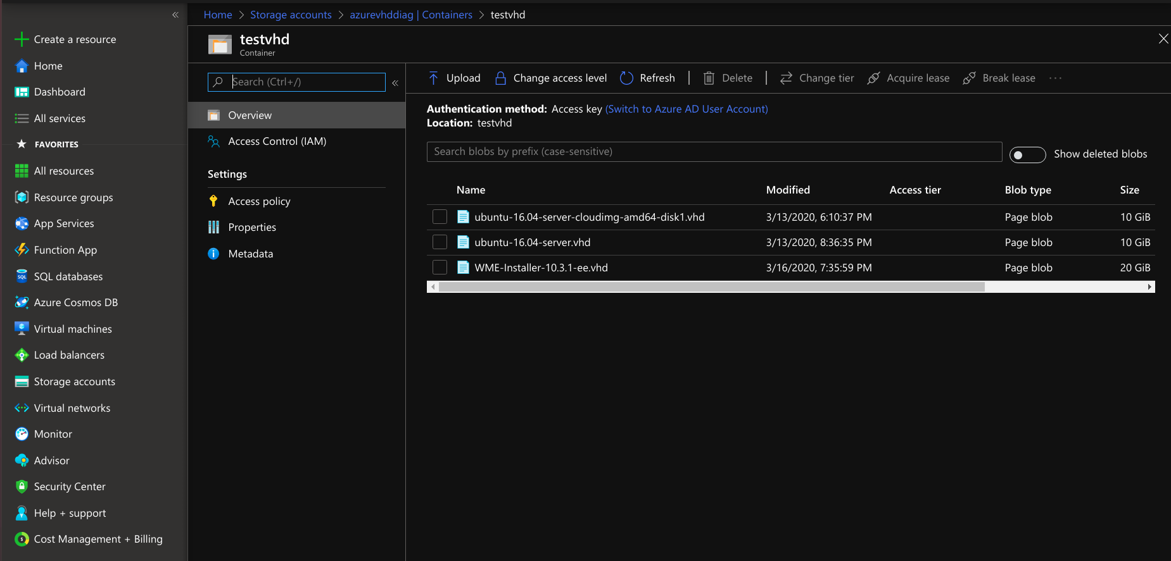Viewport: 1171px width, 561px height.
Task: Tick the ubuntu cloudimg disk1 vhd checkbox
Action: click(440, 217)
